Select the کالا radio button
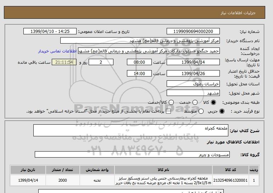 click(213, 102)
